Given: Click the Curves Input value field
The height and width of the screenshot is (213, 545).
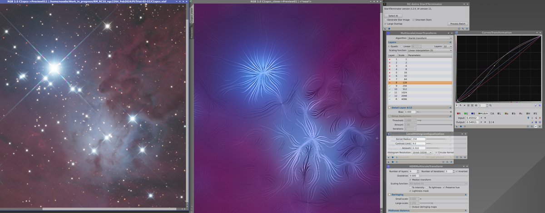Looking at the screenshot, I should 472,118.
